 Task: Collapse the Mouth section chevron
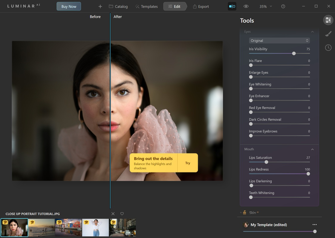[312, 149]
